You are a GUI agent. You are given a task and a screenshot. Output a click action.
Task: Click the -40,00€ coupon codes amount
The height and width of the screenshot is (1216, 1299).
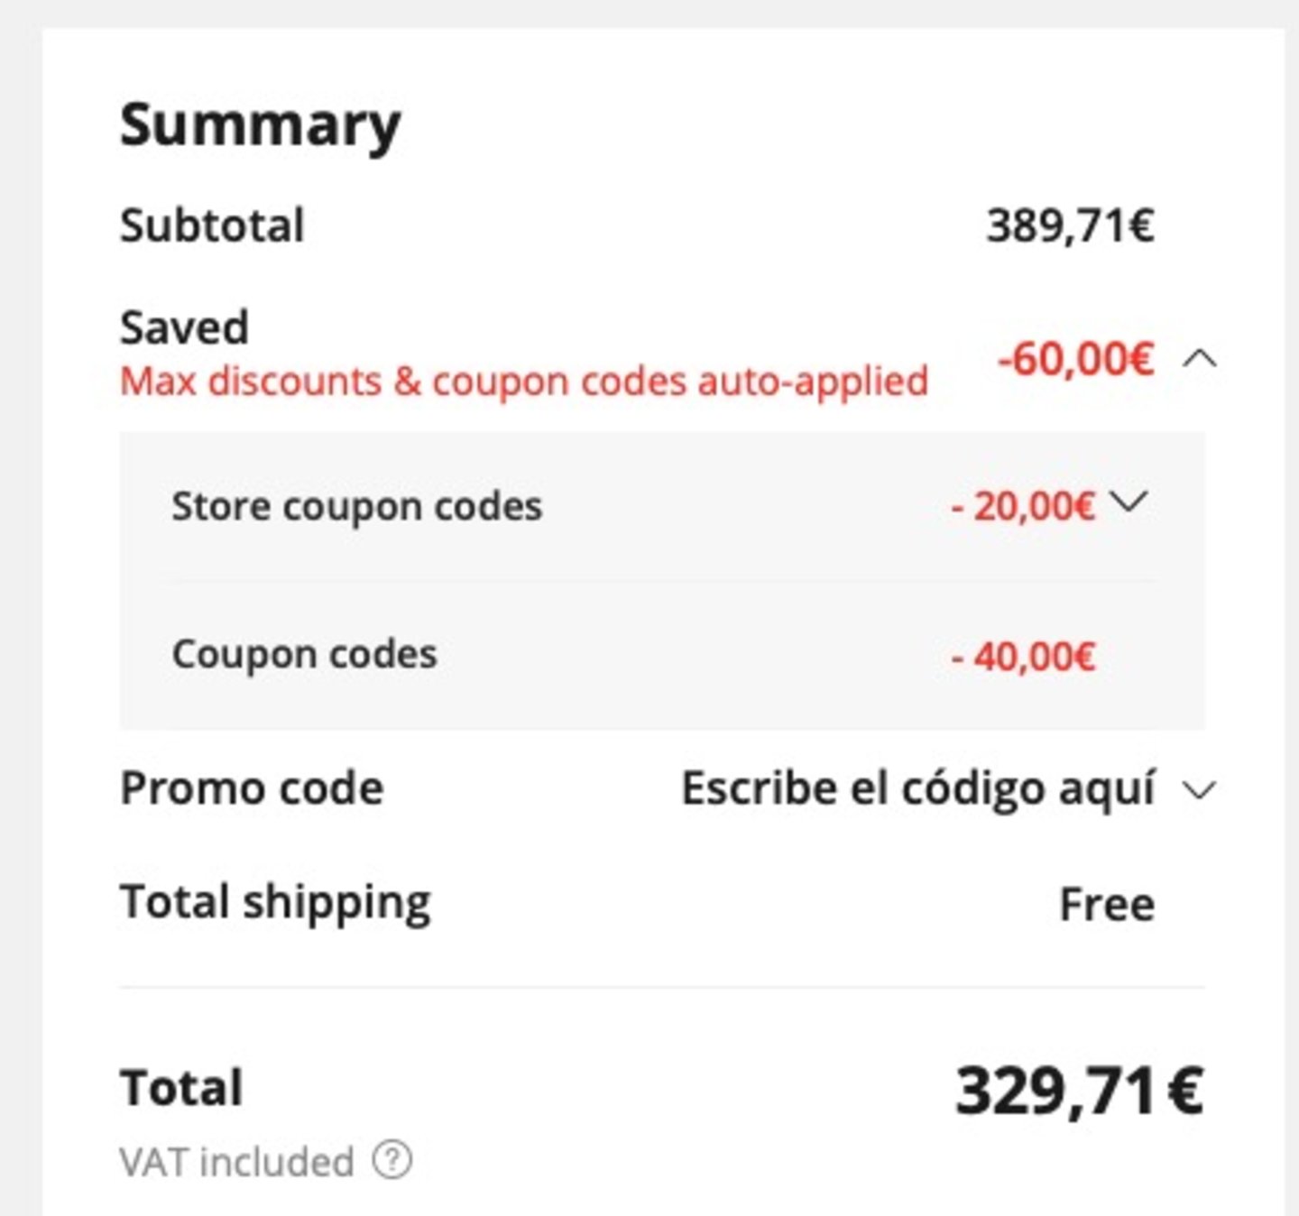pyautogui.click(x=1023, y=656)
